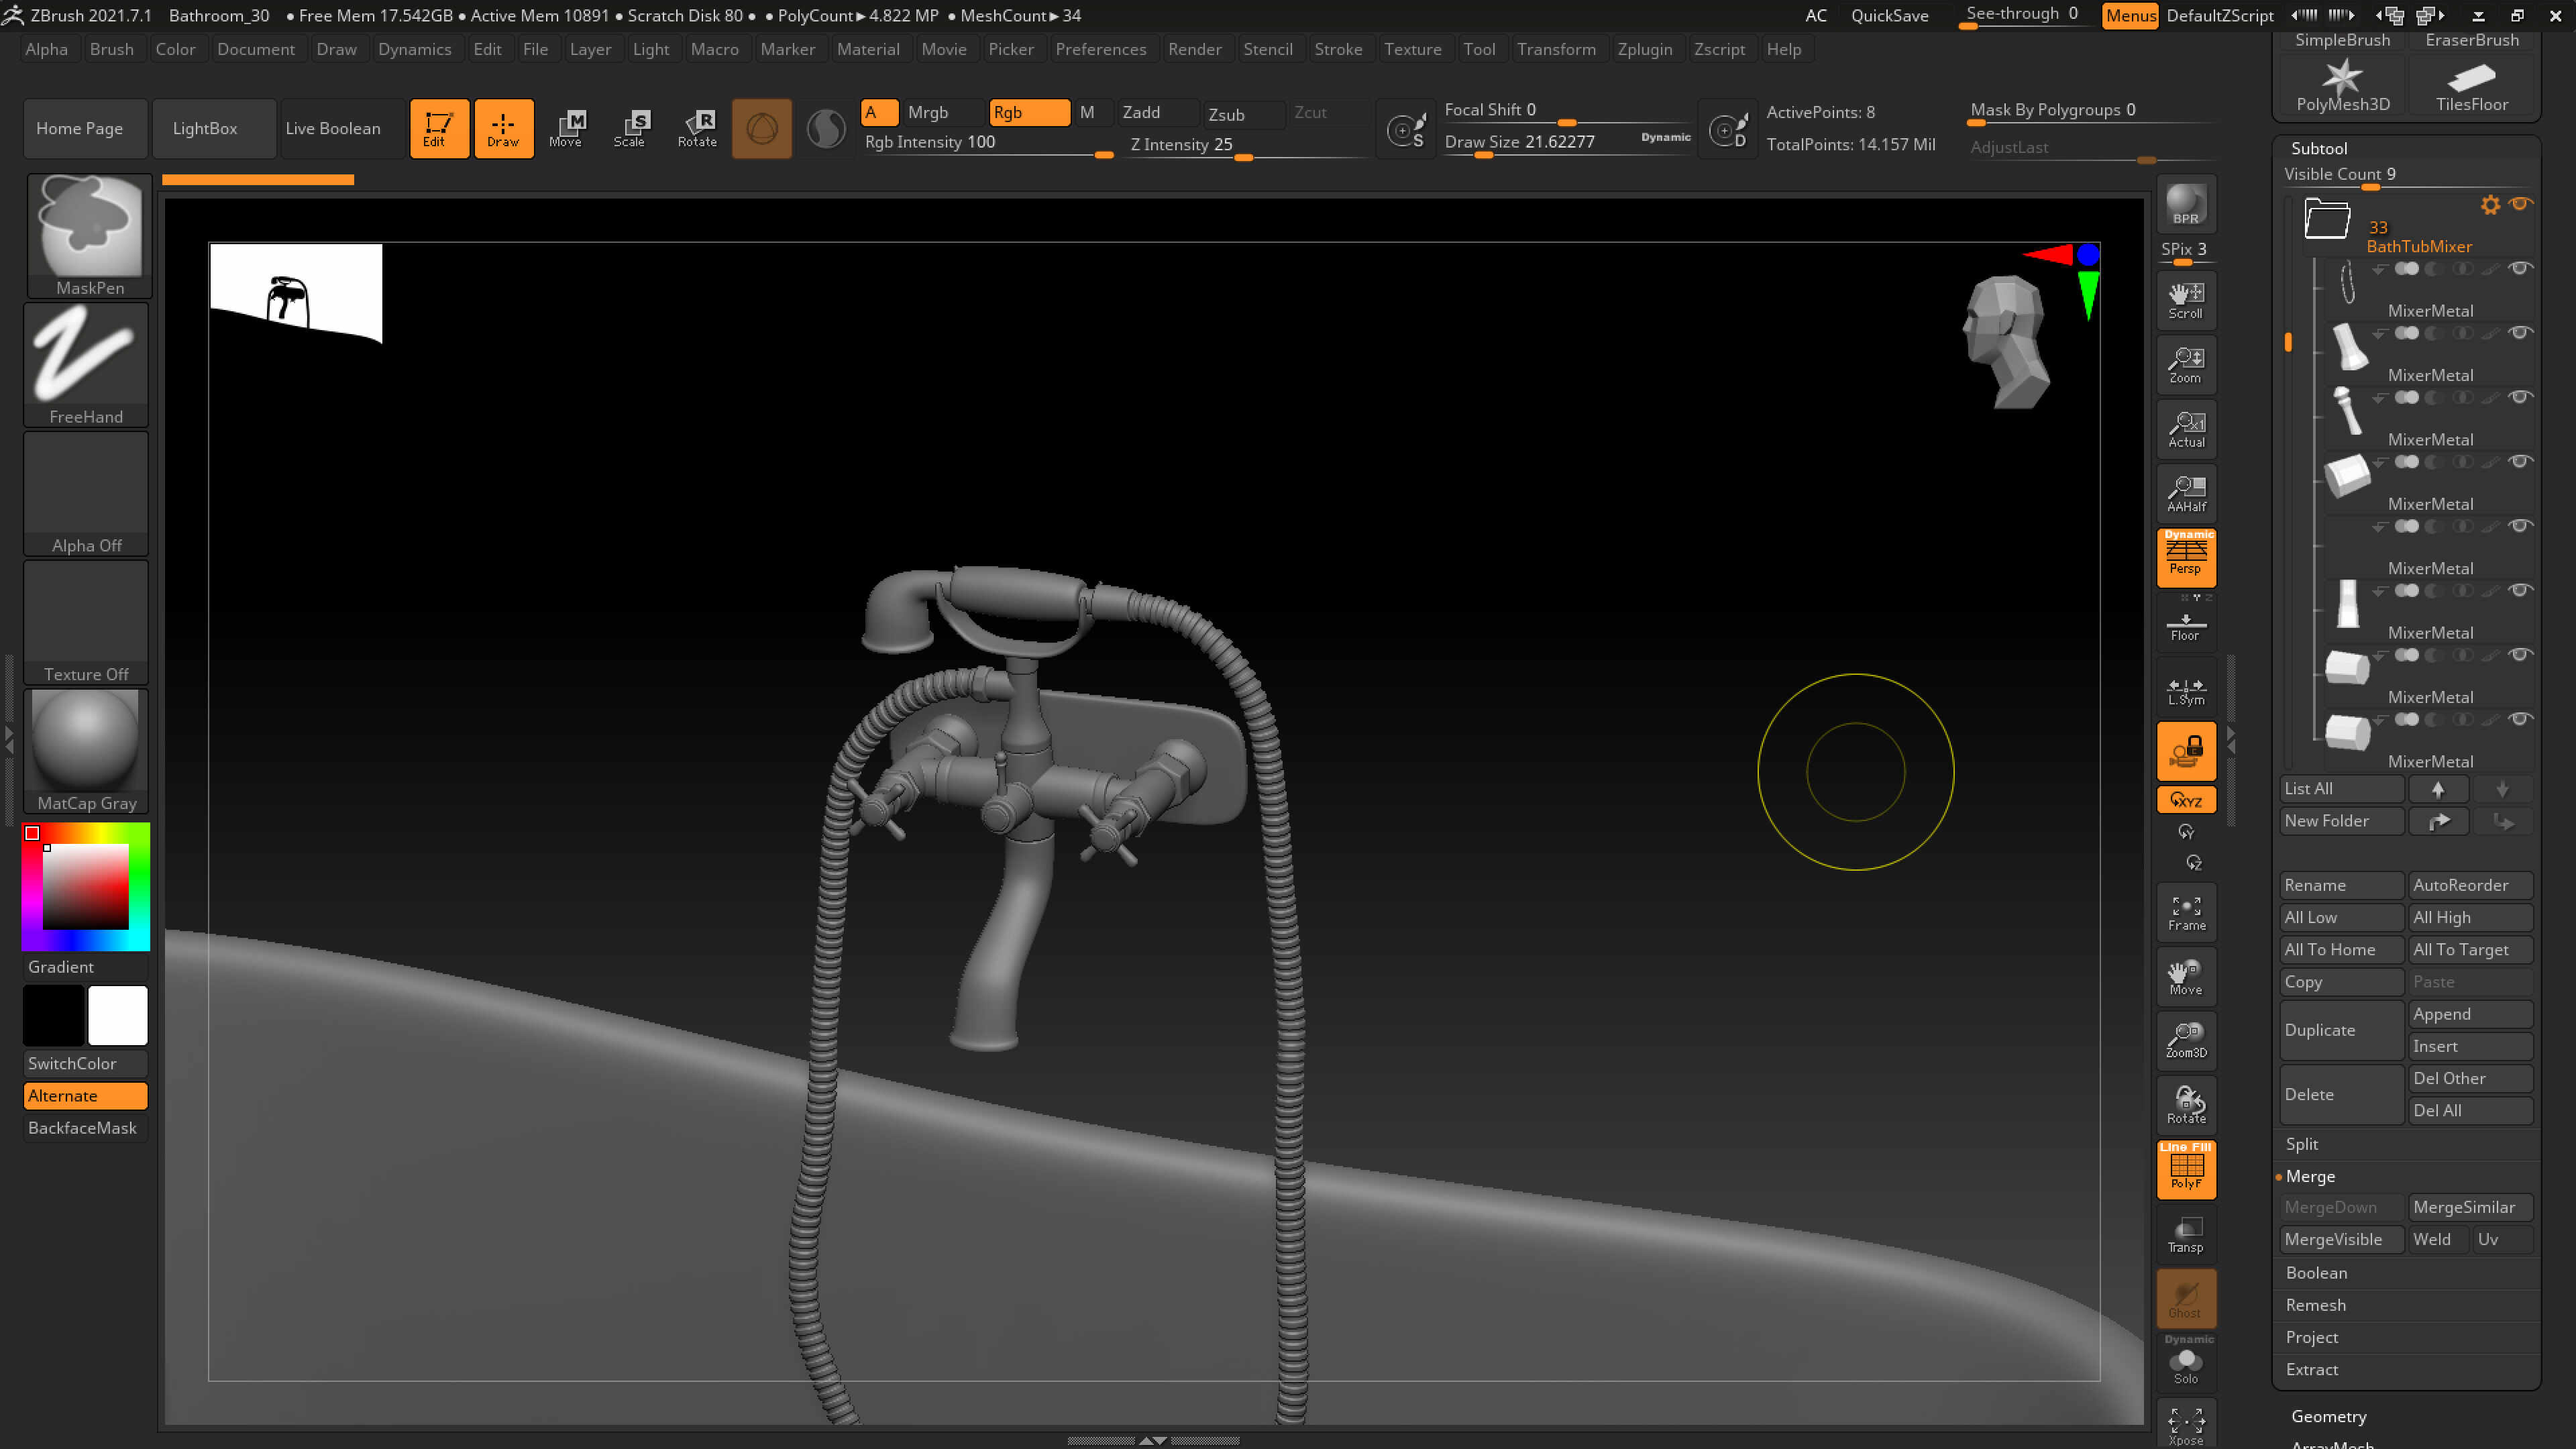Click the Frame view icon
2576x1449 pixels.
pos(2186,912)
